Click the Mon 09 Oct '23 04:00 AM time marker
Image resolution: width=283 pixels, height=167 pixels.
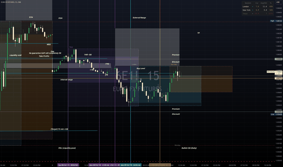(131, 165)
